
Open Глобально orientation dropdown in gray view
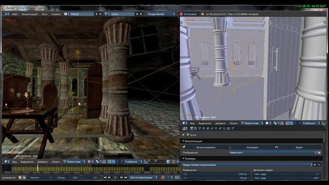coord(311,123)
